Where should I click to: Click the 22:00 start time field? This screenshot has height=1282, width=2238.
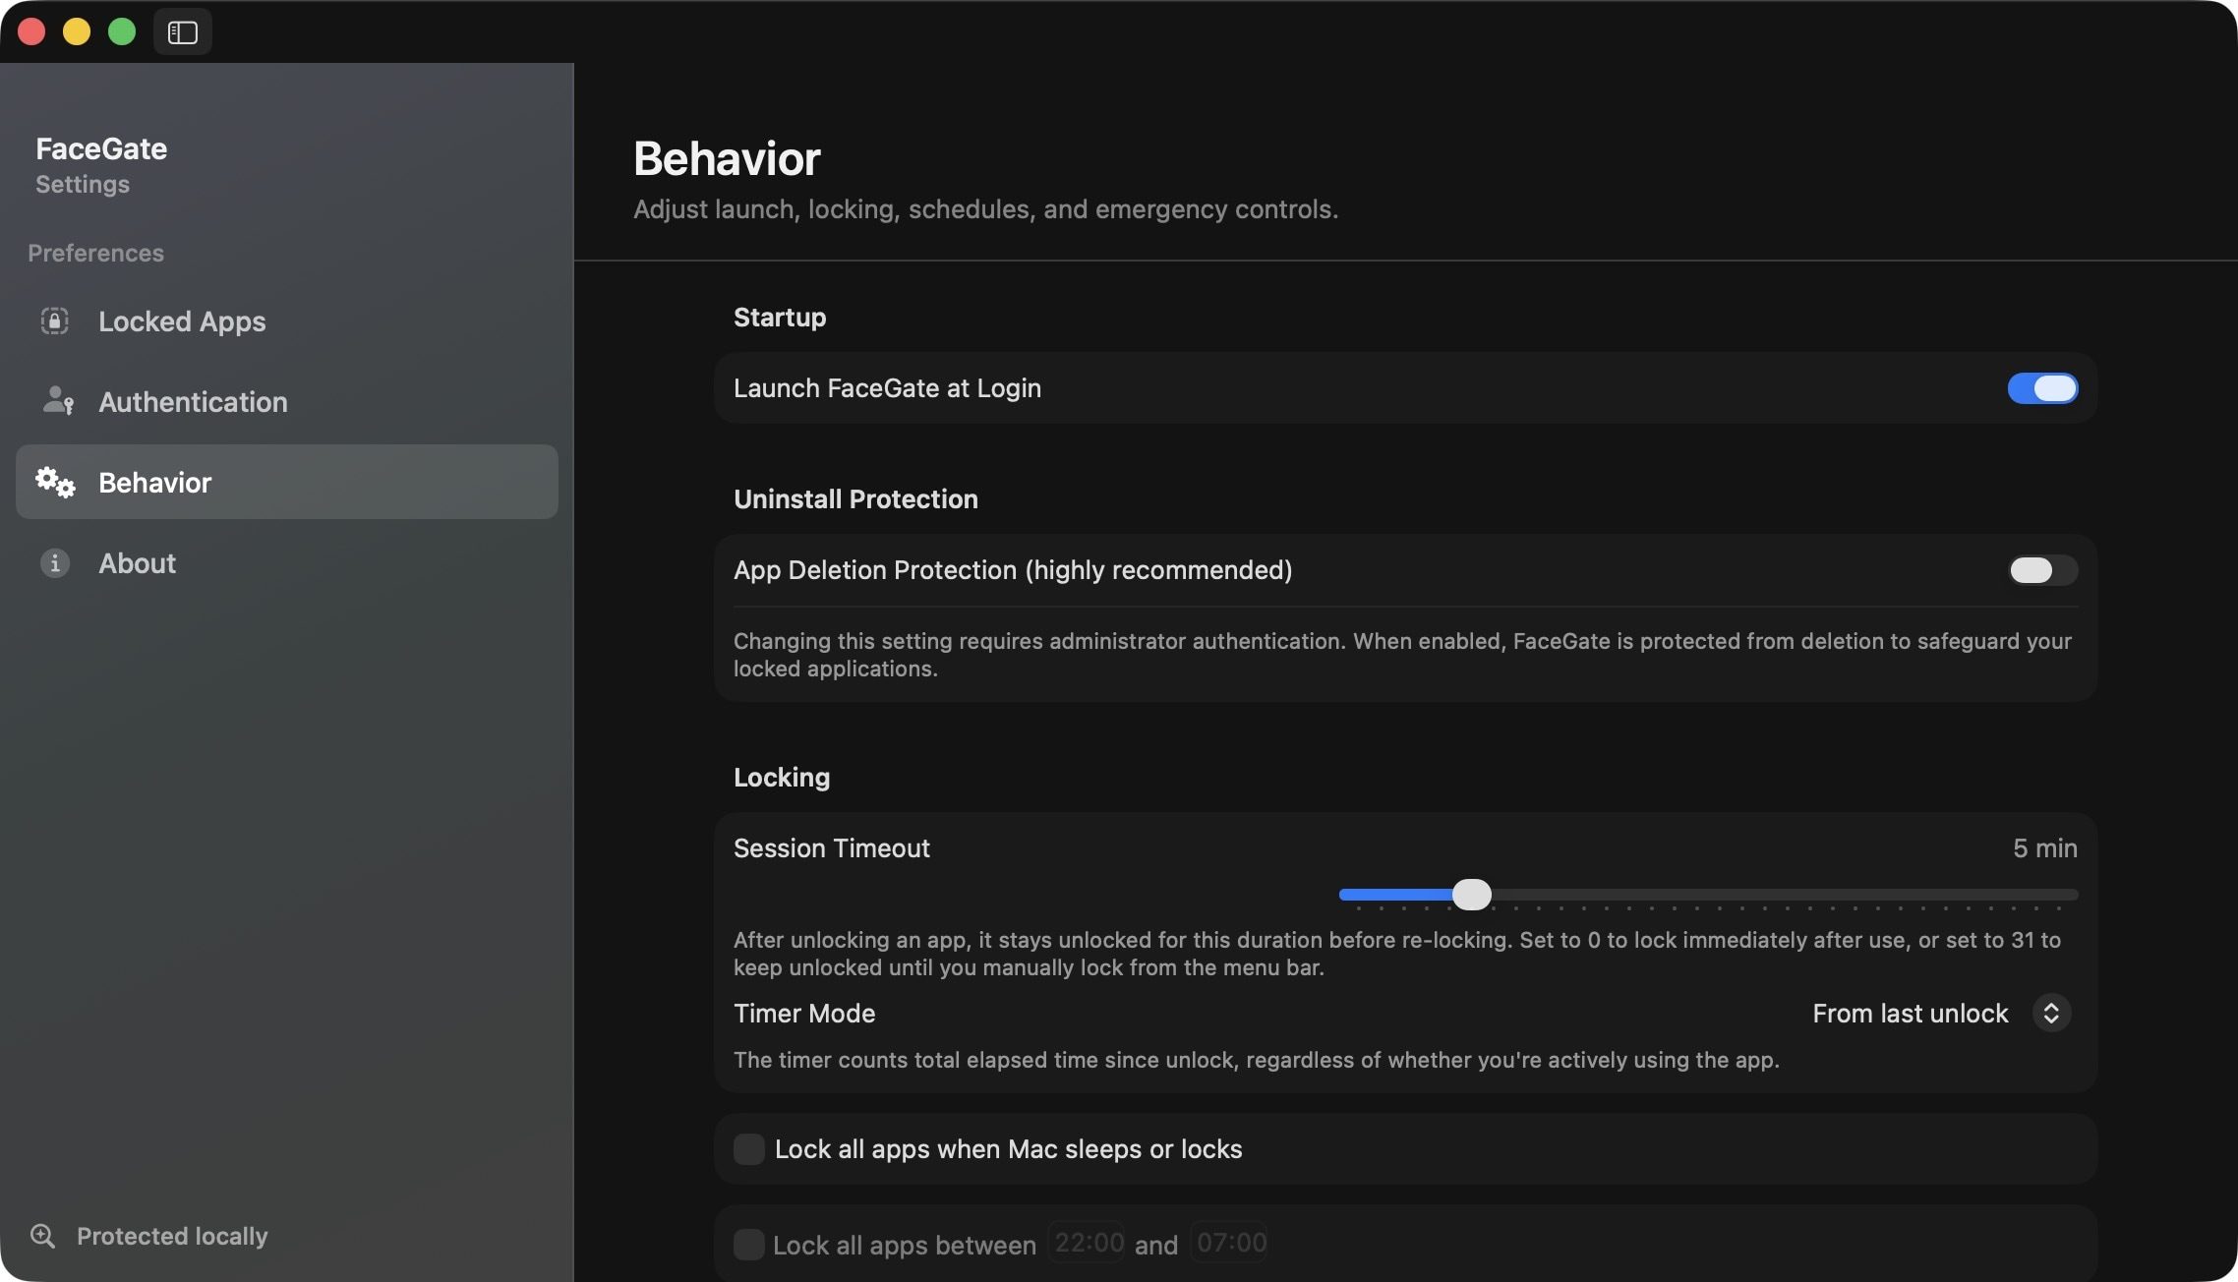[1088, 1243]
